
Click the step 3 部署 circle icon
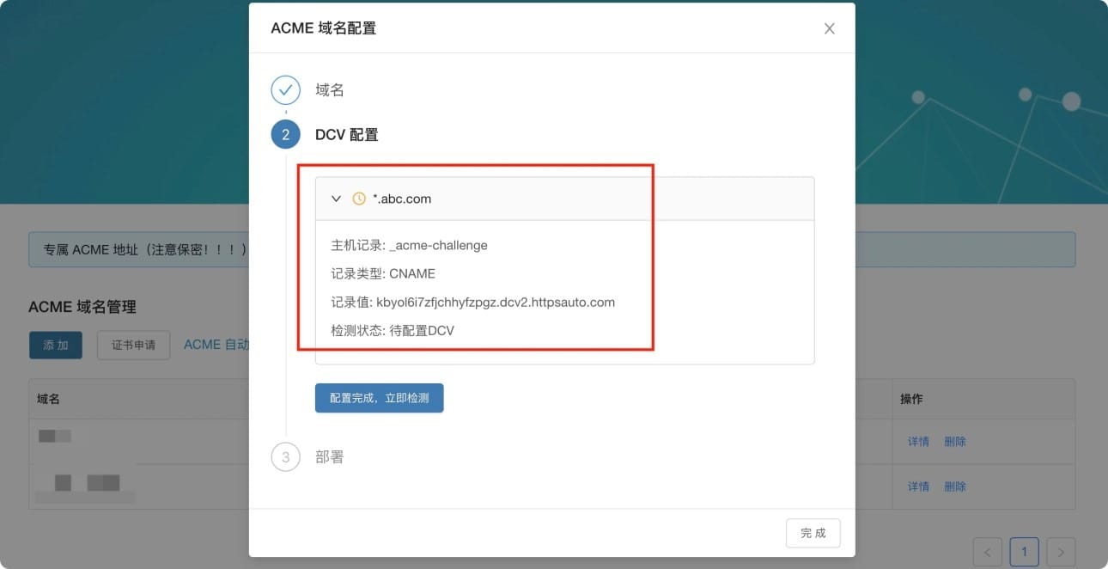(285, 457)
